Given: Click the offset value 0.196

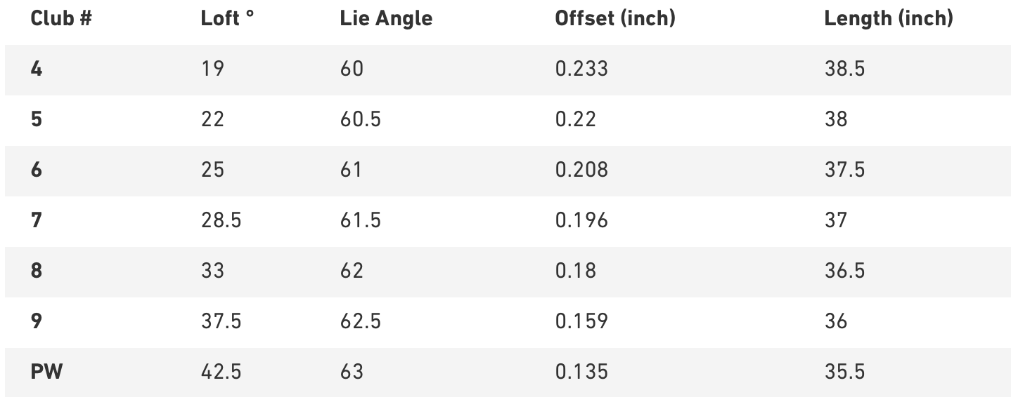Looking at the screenshot, I should [581, 220].
